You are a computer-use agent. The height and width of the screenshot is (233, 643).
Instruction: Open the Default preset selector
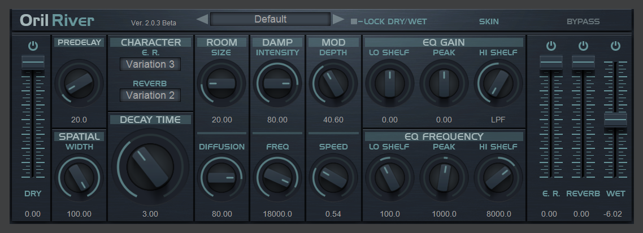click(270, 19)
